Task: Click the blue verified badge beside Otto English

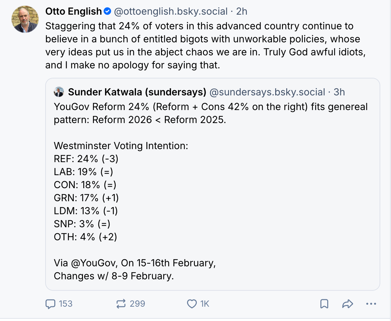Action: (x=107, y=12)
